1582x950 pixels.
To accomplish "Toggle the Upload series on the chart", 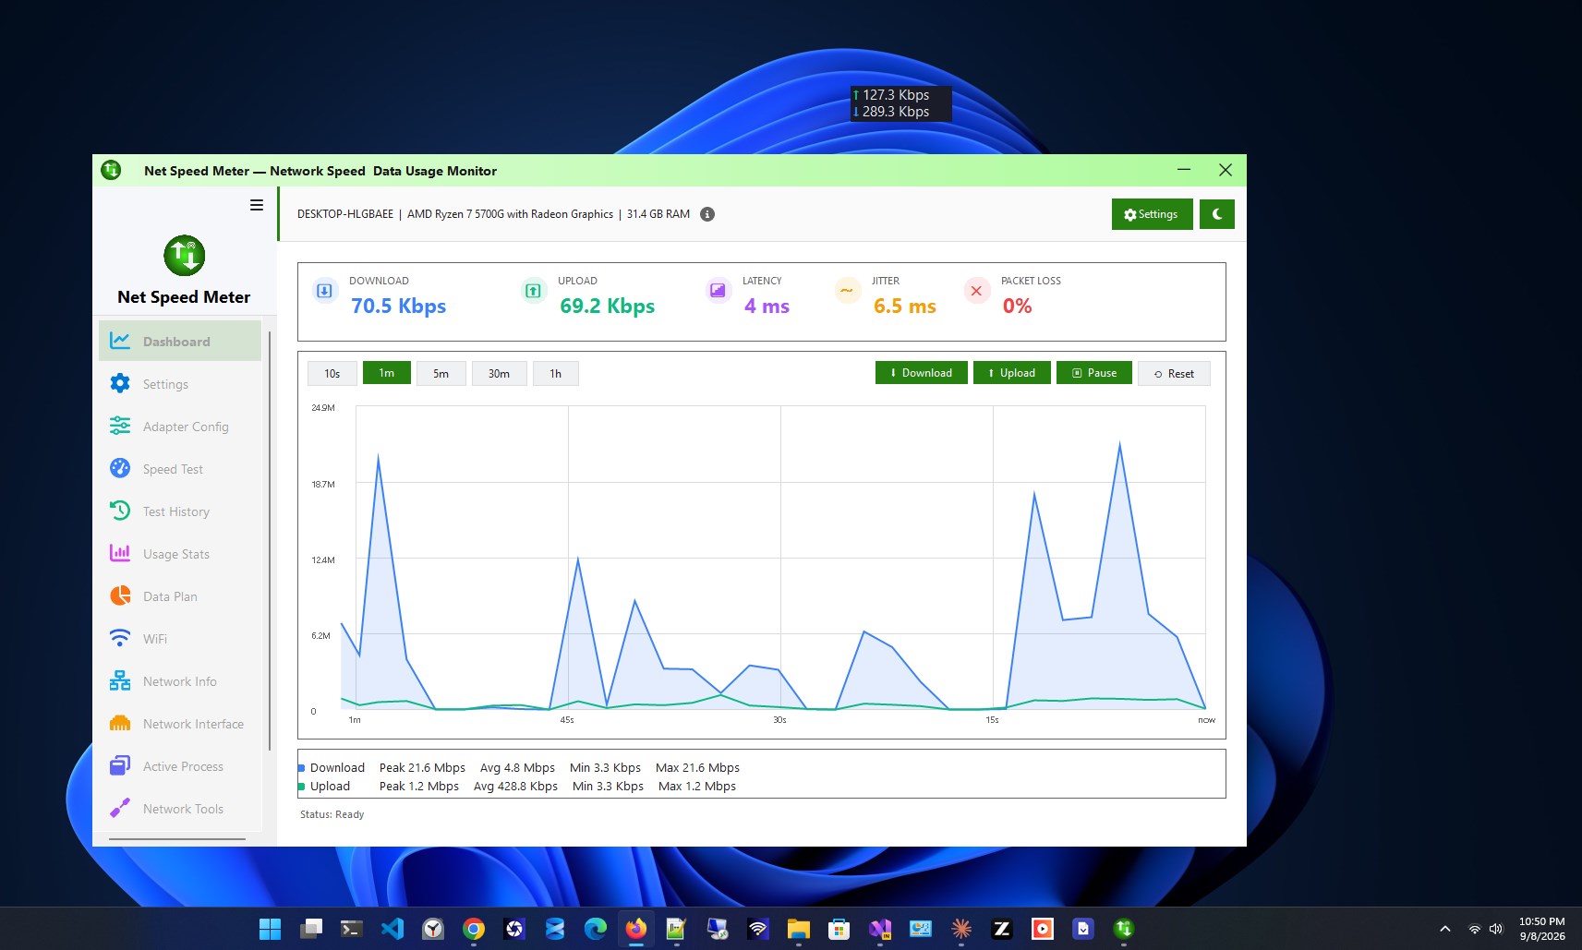I will click(1012, 373).
